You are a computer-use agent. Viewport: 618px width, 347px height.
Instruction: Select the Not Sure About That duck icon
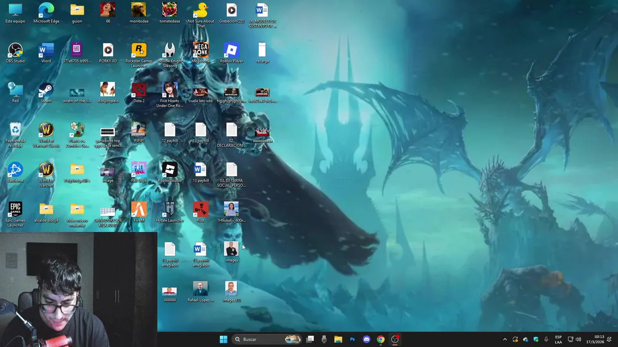click(200, 15)
